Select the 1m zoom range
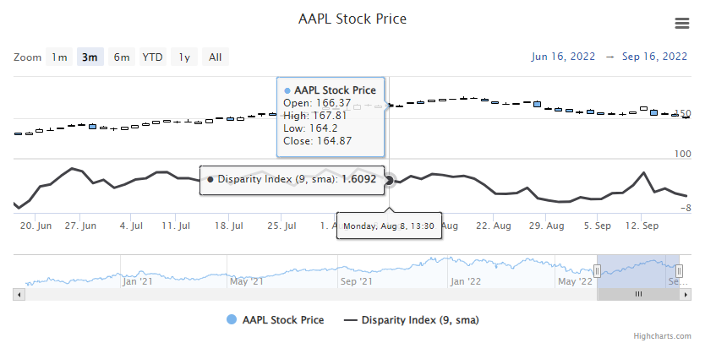 point(59,57)
